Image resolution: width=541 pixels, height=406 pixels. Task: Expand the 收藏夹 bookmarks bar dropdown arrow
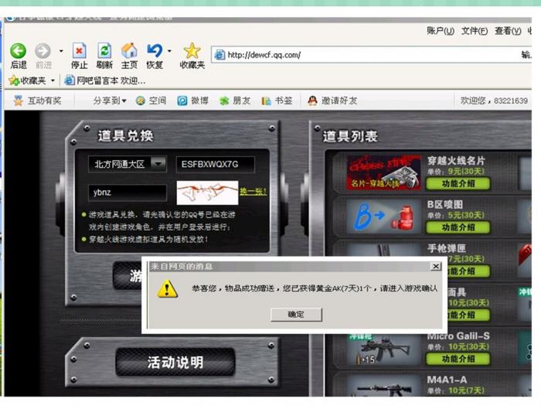[53, 80]
